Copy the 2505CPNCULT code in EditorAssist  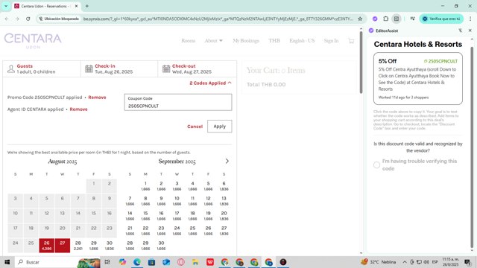click(x=440, y=61)
